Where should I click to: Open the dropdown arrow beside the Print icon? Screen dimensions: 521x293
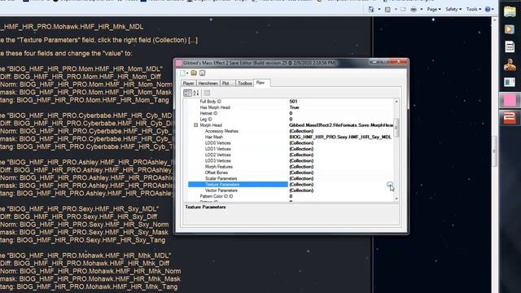coord(422,9)
